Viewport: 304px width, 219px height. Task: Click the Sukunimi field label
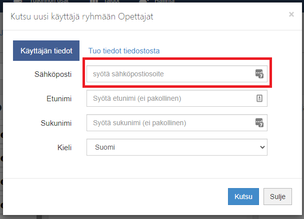point(55,123)
